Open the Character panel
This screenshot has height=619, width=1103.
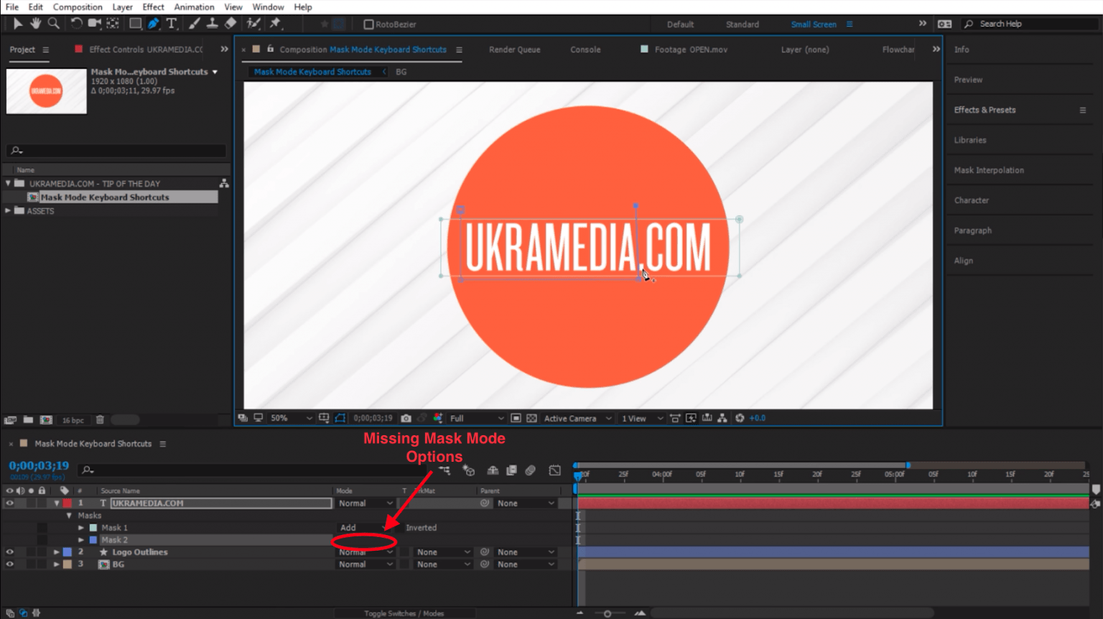971,200
